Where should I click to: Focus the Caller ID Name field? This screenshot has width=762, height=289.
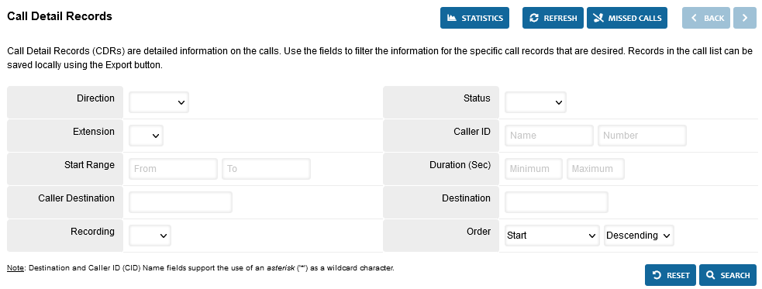[549, 136]
